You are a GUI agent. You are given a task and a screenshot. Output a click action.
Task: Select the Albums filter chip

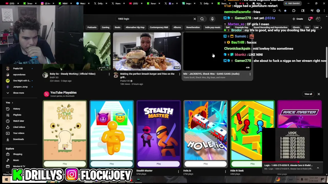(177, 27)
